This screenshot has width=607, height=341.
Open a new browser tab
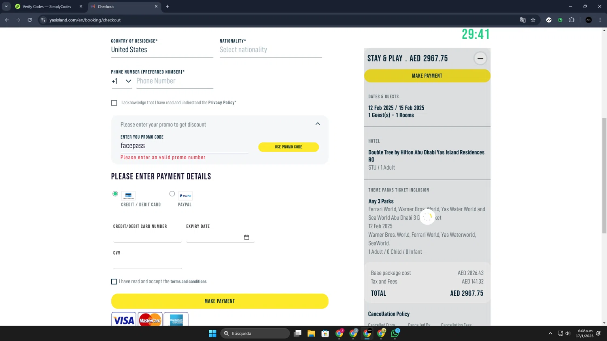[x=168, y=6]
